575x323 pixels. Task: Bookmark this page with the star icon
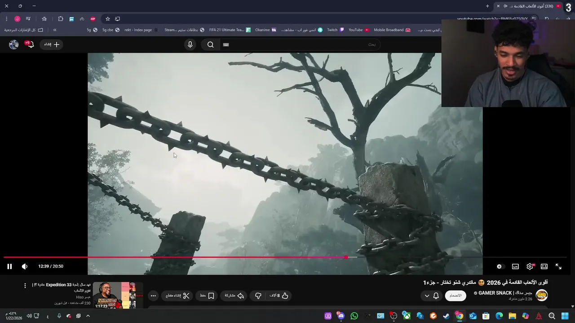click(x=108, y=19)
